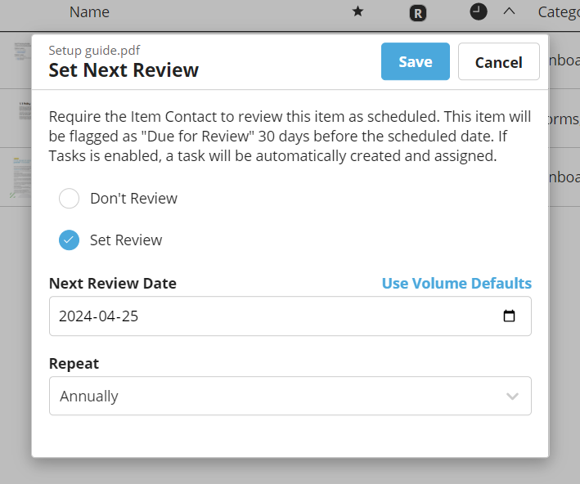The image size is (580, 484).
Task: Click the first document thumbnail in list
Action: click(x=21, y=52)
